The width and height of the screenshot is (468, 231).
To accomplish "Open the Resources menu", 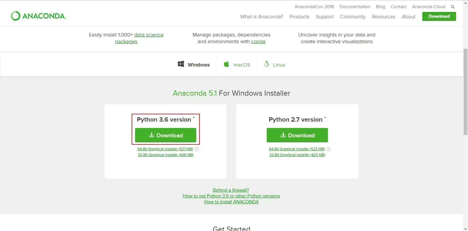I will point(384,17).
